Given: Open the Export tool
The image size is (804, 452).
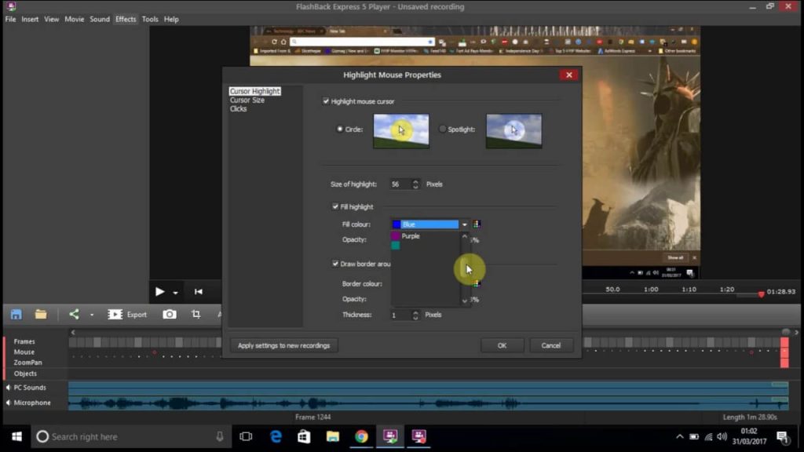Looking at the screenshot, I should (126, 314).
